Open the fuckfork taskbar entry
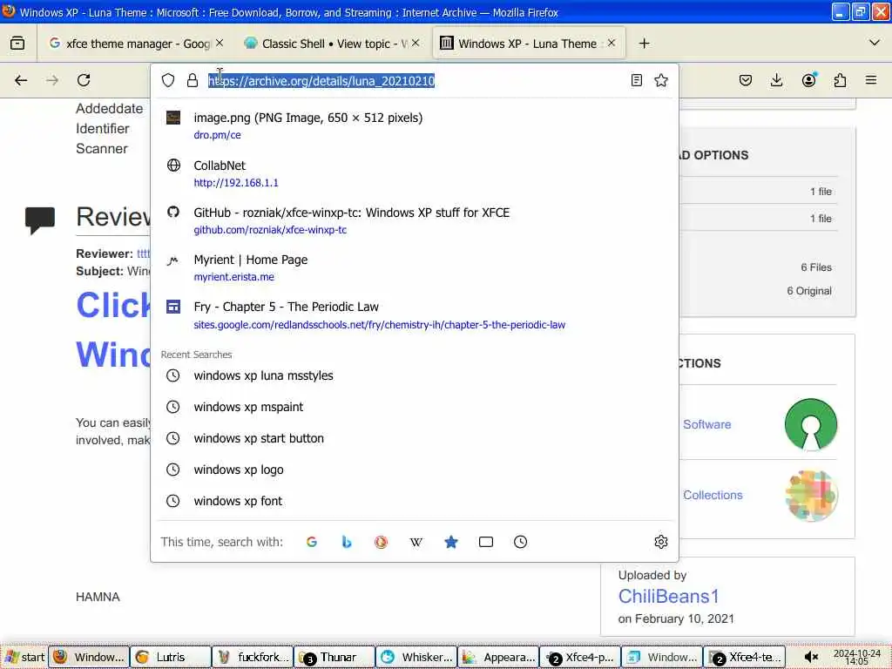Image resolution: width=892 pixels, height=669 pixels. tap(252, 657)
